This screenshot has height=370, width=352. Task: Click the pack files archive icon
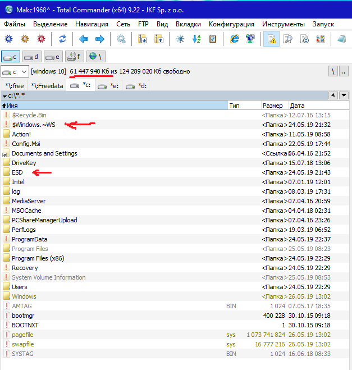[143, 39]
